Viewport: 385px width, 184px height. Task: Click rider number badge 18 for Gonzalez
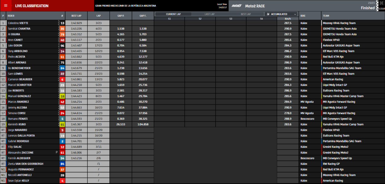(x=62, y=96)
